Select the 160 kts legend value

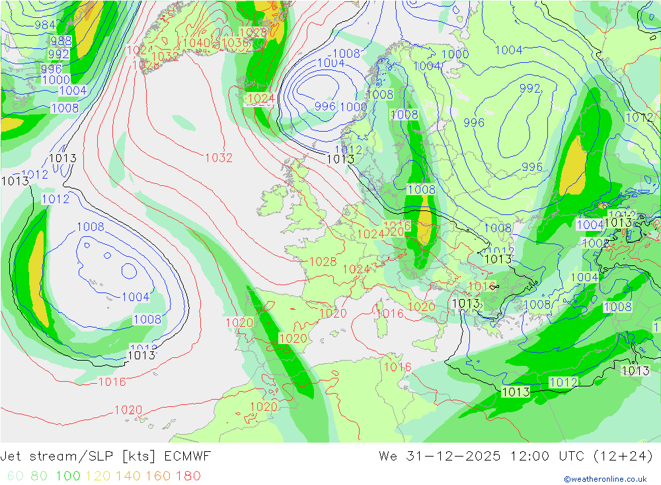point(158,476)
